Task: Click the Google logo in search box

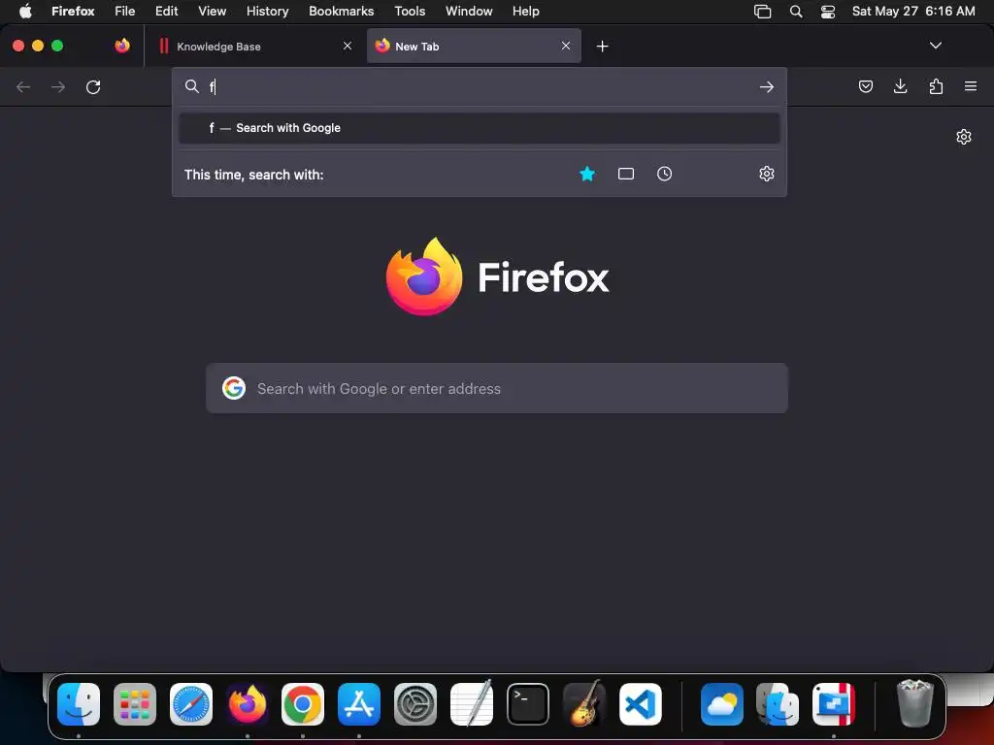Action: pos(234,388)
